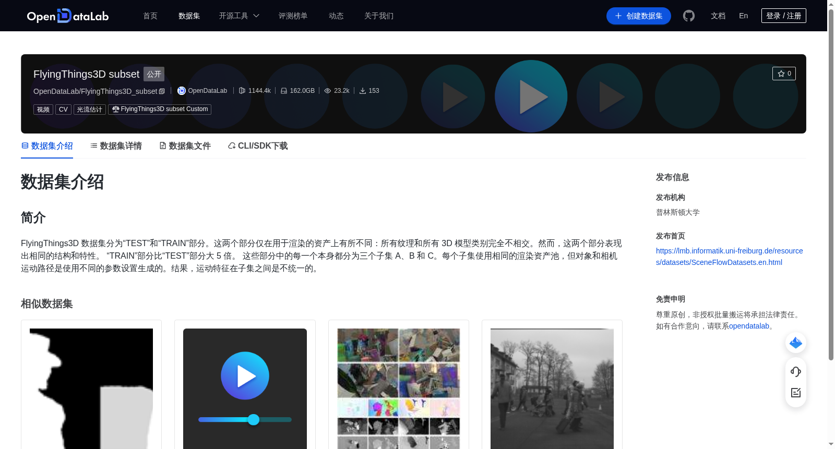Click the CV tag
The width and height of the screenshot is (835, 449).
coord(63,110)
